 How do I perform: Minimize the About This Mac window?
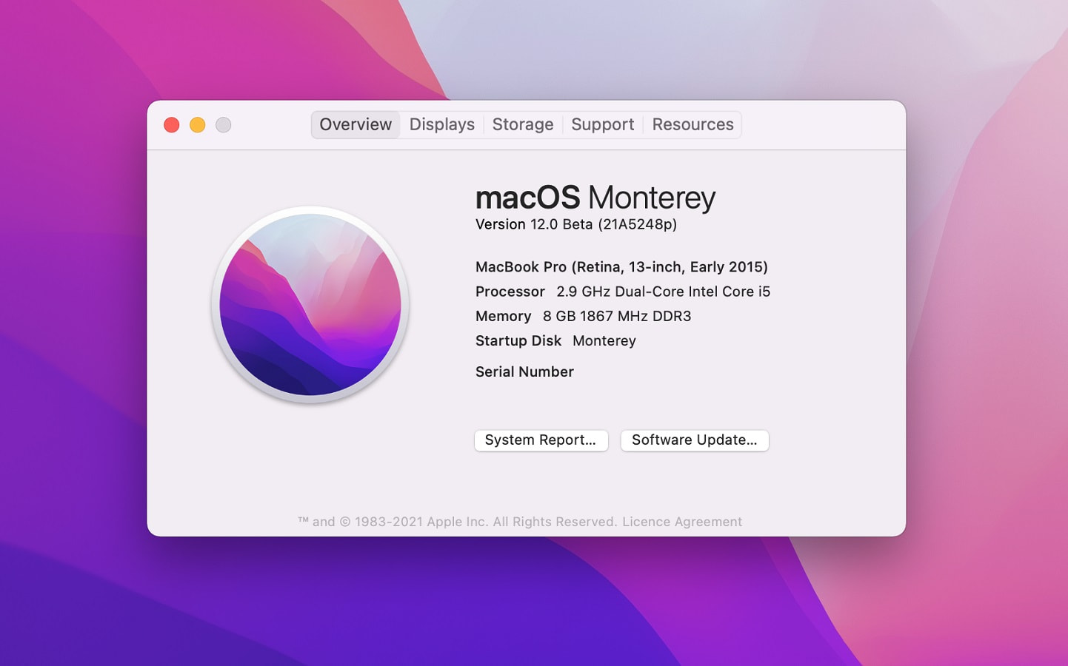198,125
